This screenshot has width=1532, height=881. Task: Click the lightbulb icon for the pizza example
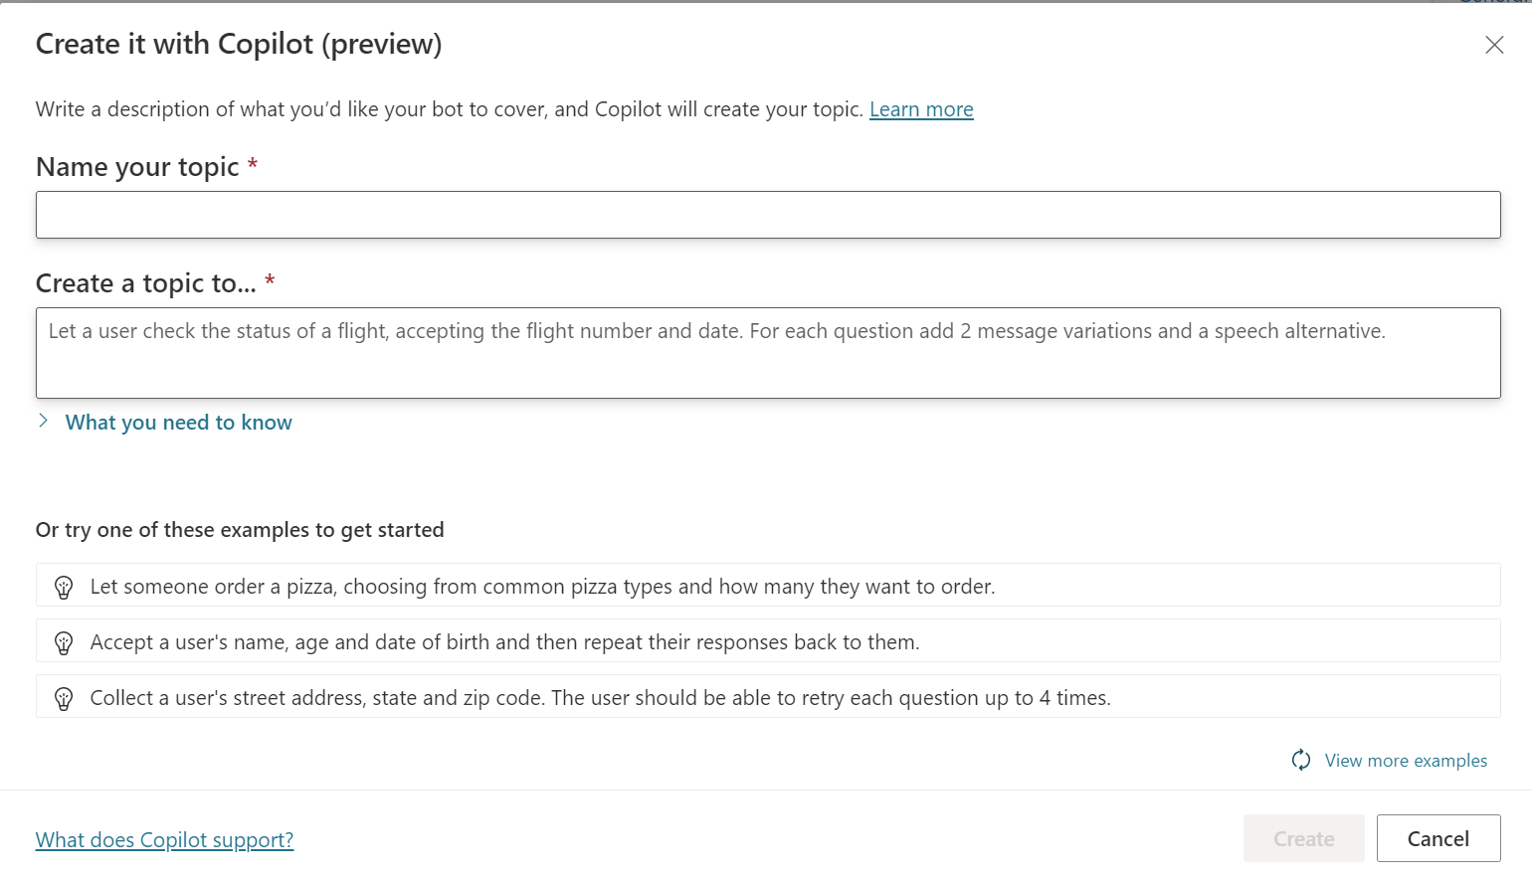click(x=64, y=587)
